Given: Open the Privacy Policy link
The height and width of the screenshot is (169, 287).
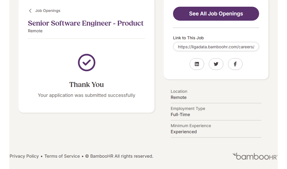Looking at the screenshot, I should 24,156.
